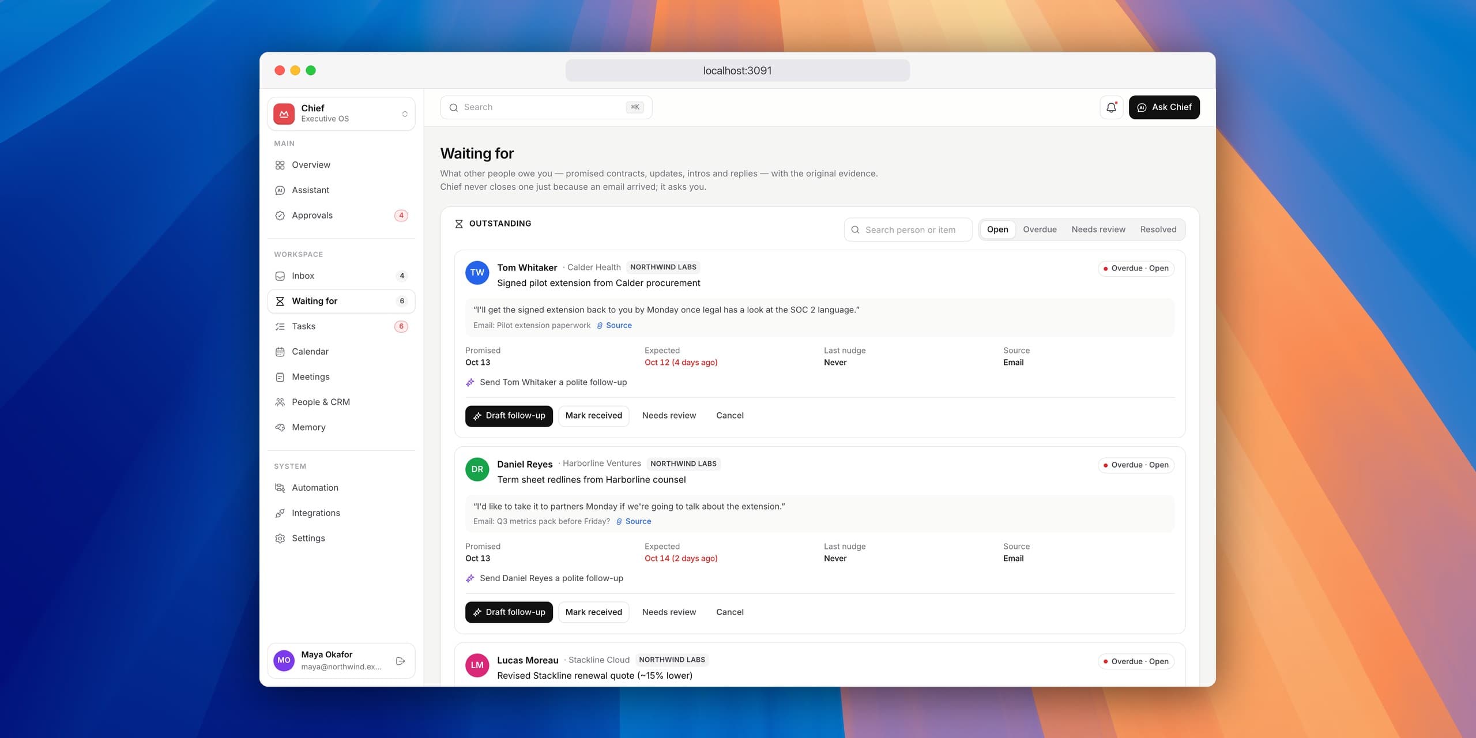Open Overview grid icon in sidebar

point(280,165)
